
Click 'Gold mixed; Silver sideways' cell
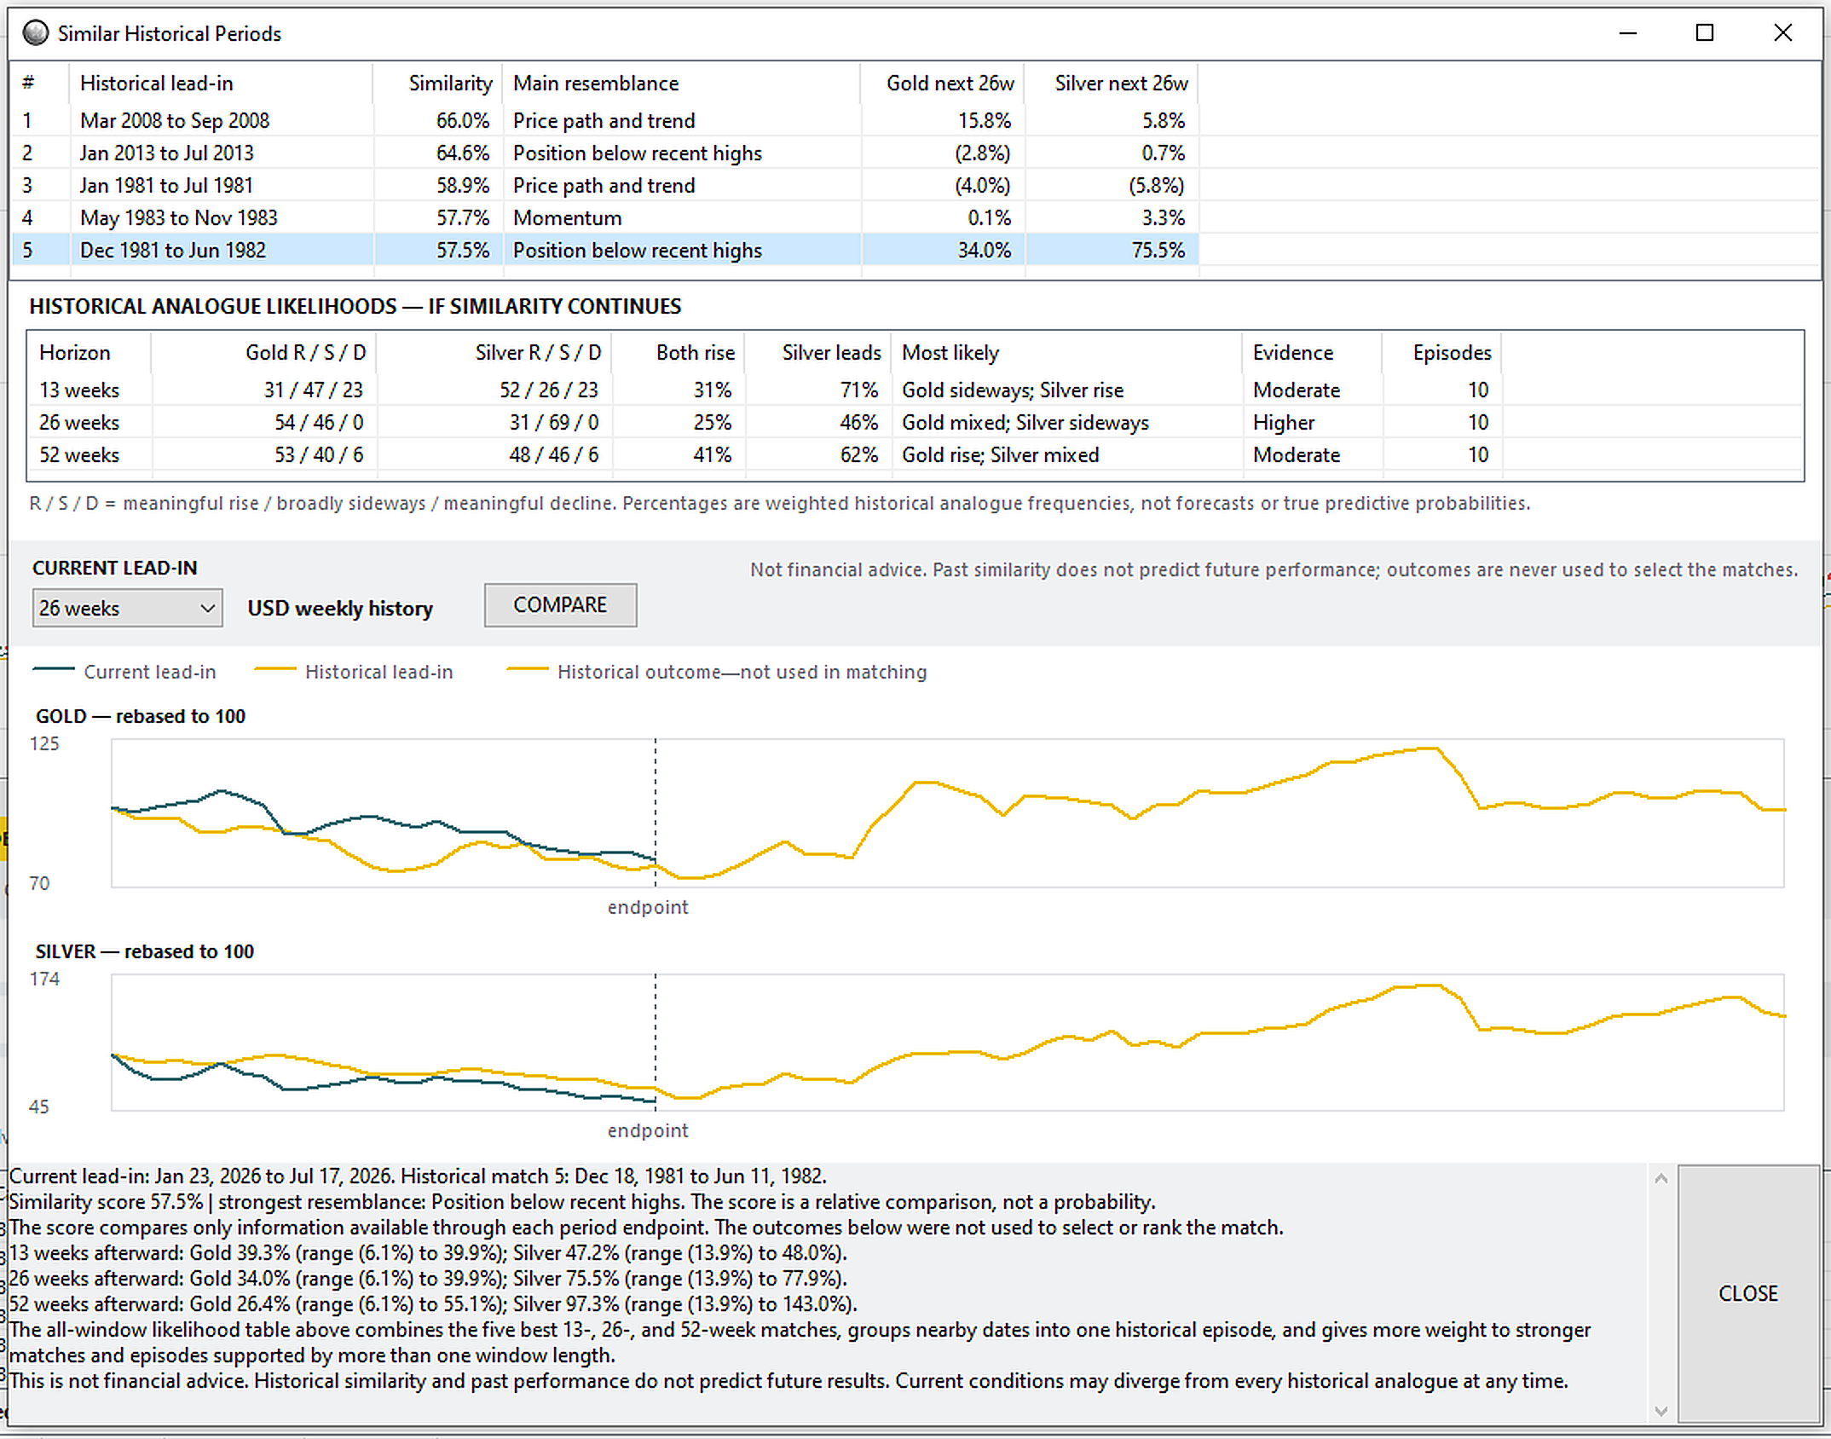click(x=1025, y=422)
